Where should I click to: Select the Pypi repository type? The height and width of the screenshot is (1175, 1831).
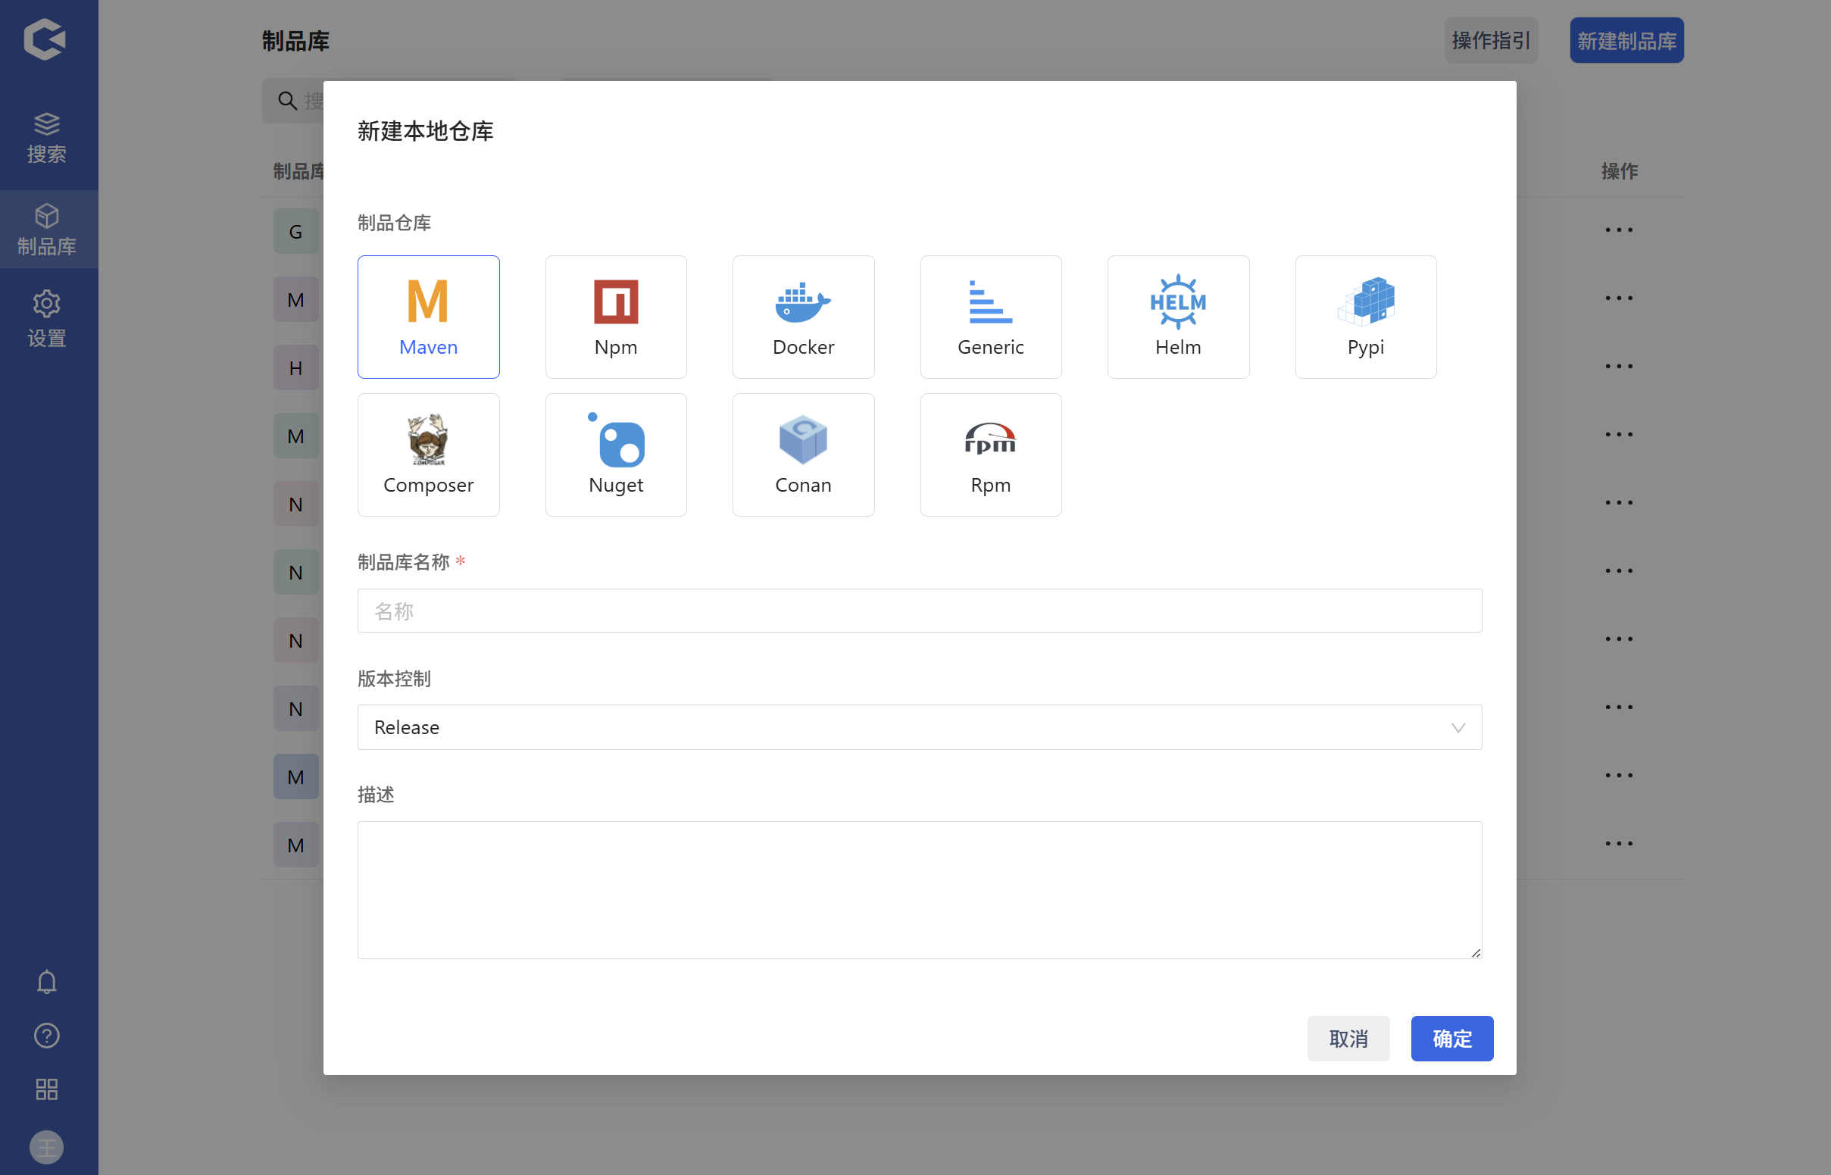click(1365, 317)
